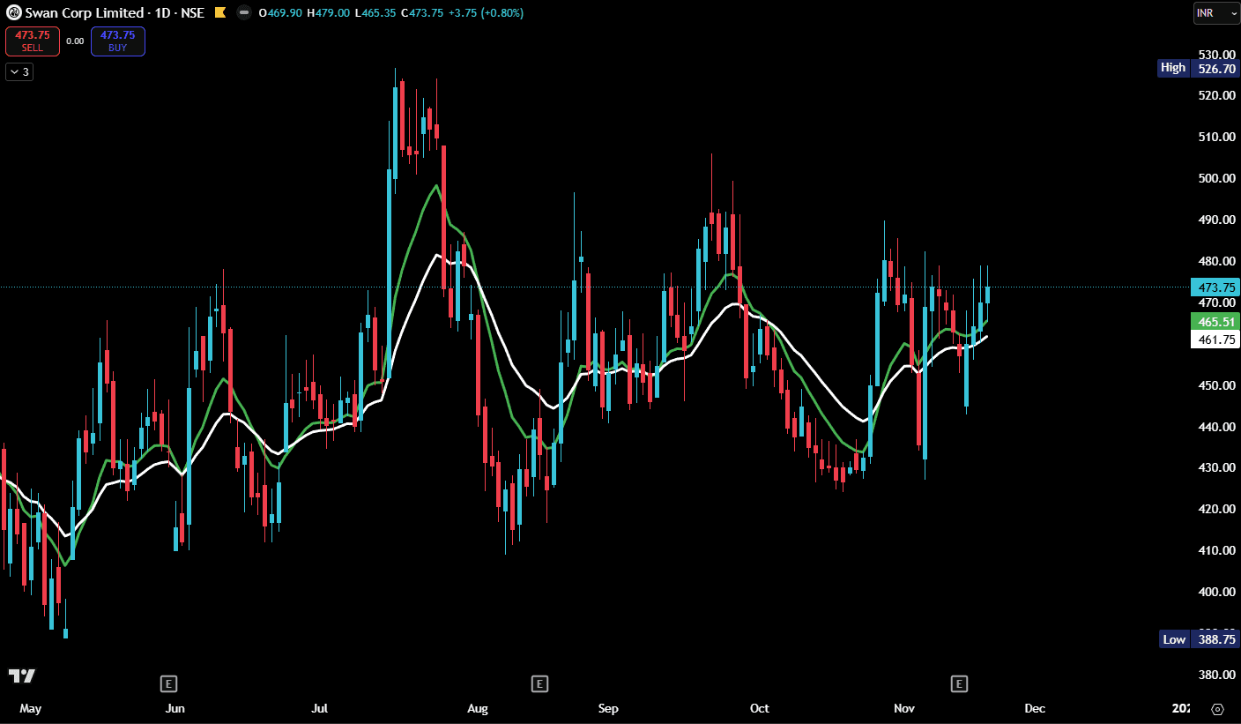Click the grey circular market status icon

point(243,13)
